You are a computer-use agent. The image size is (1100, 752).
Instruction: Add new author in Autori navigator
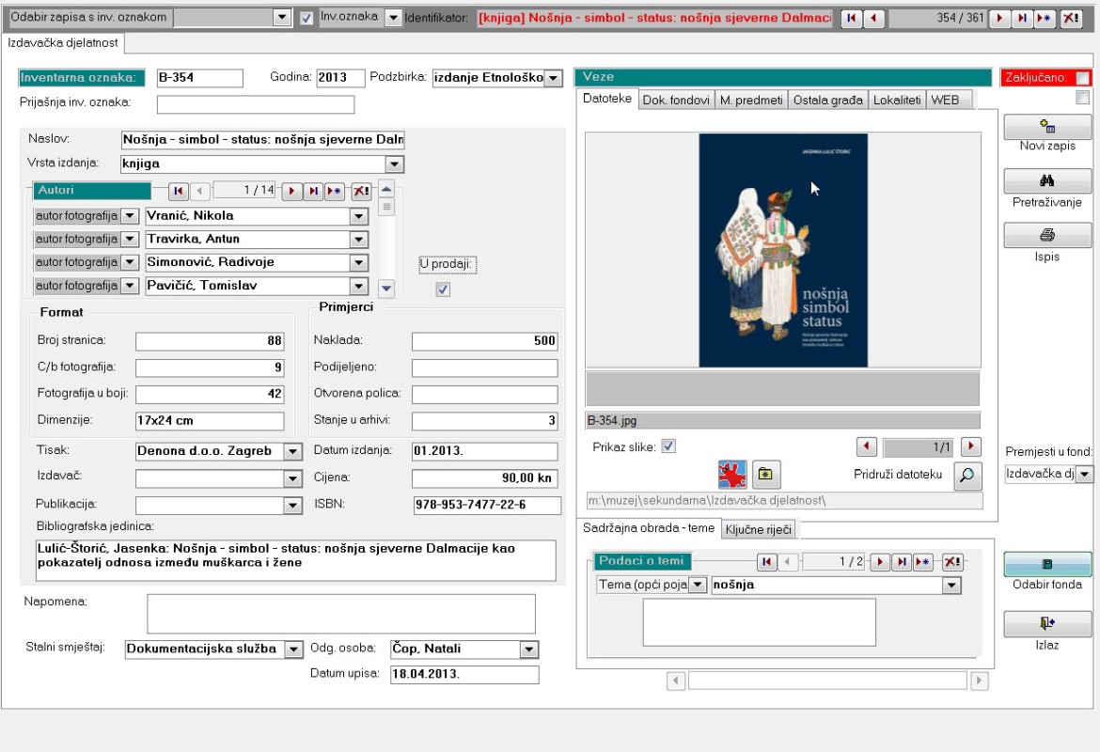(334, 190)
